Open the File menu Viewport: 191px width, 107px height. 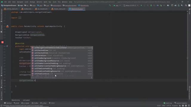[5, 2]
